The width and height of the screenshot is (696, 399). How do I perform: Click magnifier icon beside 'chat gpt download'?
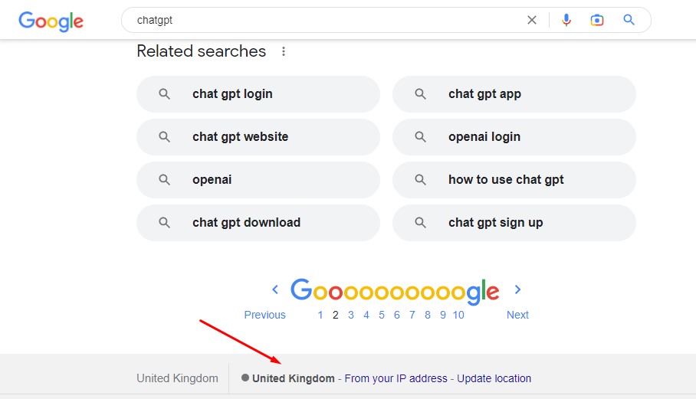pyautogui.click(x=164, y=223)
